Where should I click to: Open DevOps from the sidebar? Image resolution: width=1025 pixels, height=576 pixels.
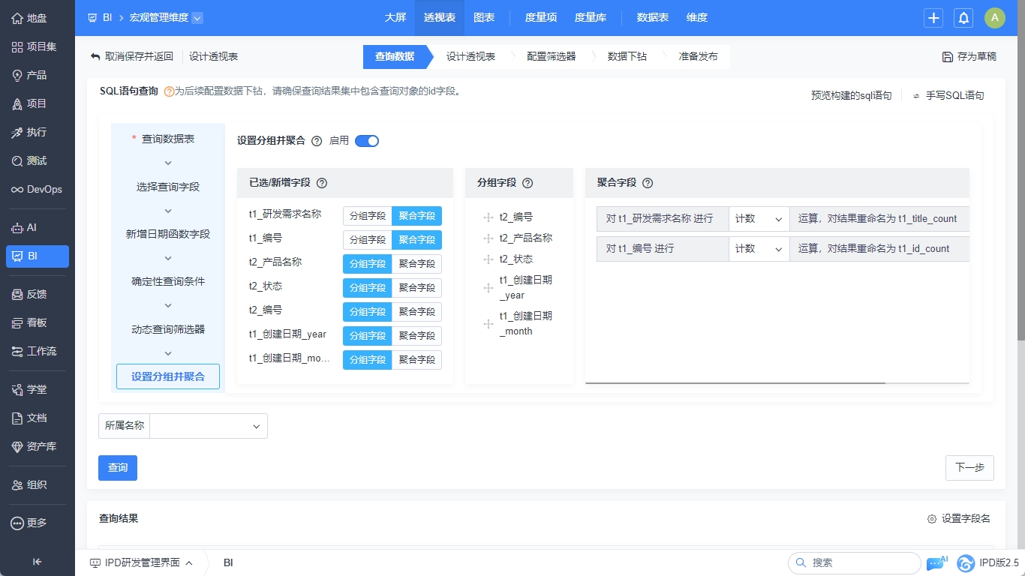(38, 189)
